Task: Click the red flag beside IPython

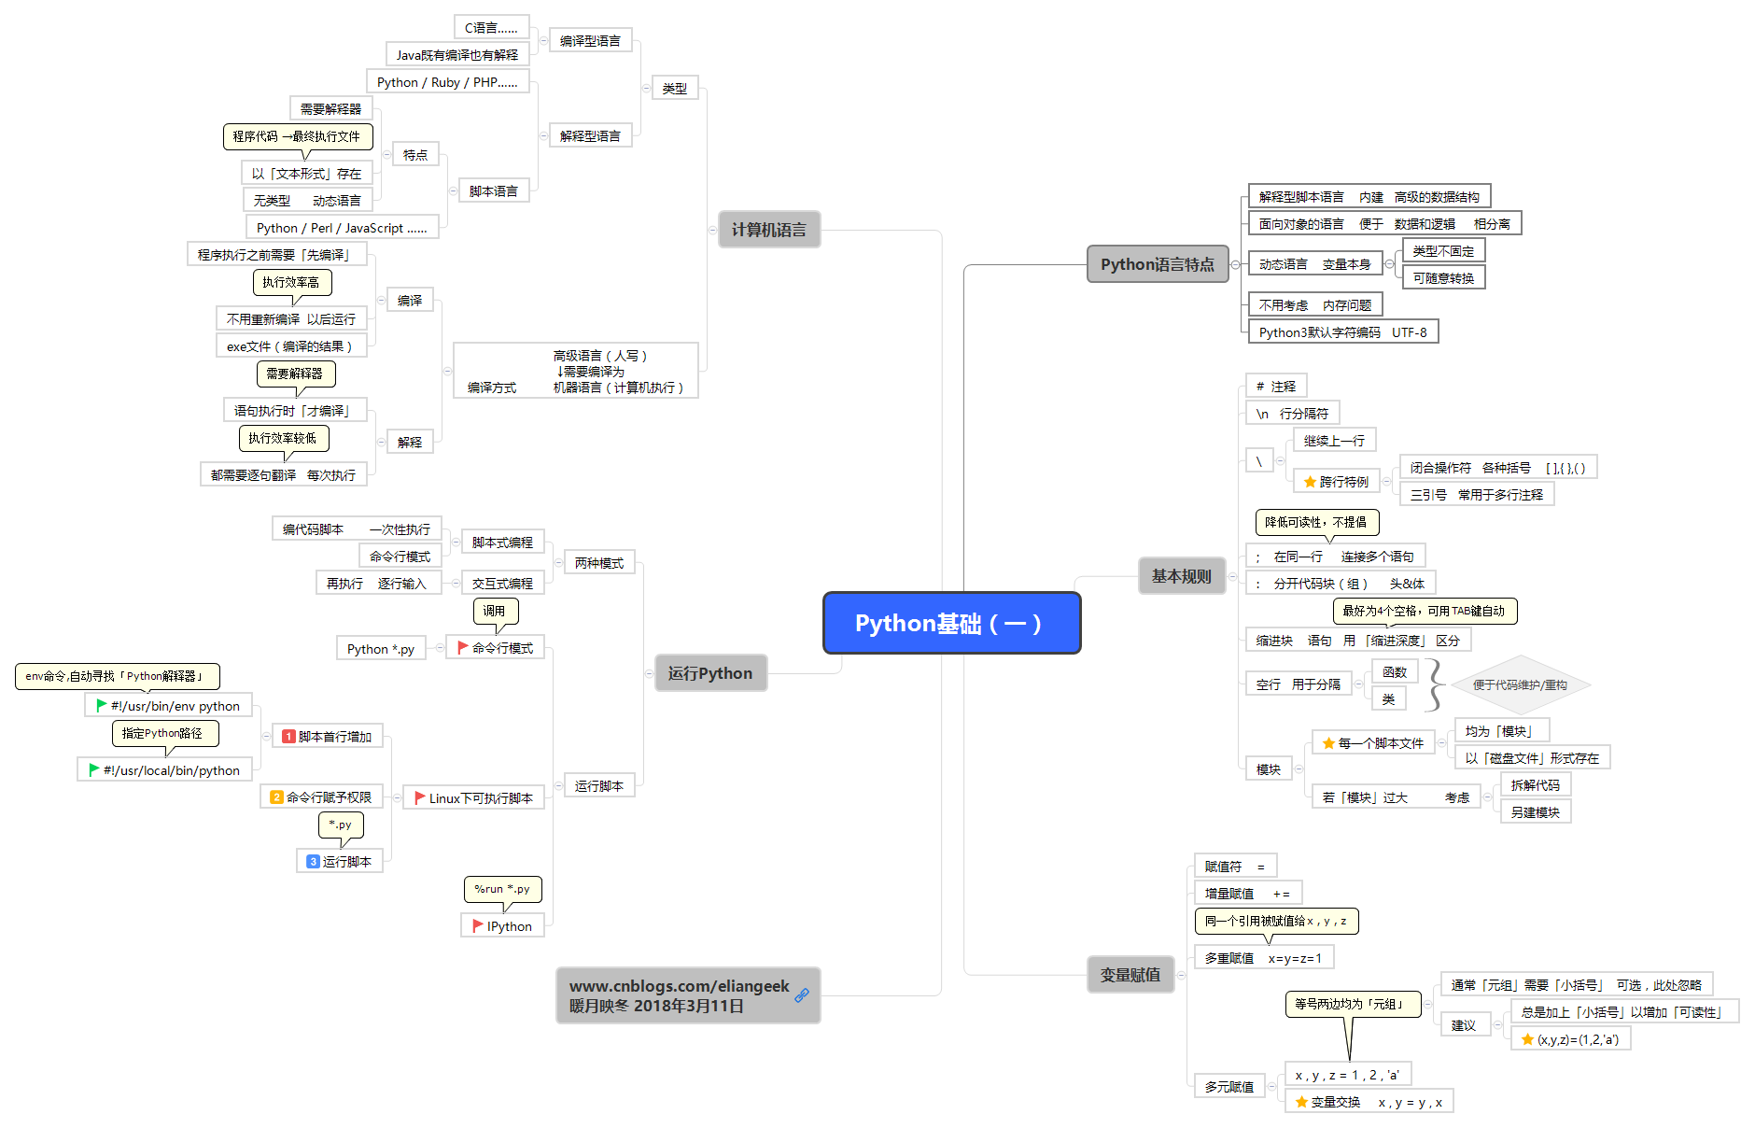Action: 478,925
